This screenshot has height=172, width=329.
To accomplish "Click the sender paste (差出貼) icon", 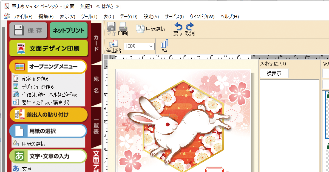I will (114, 46).
